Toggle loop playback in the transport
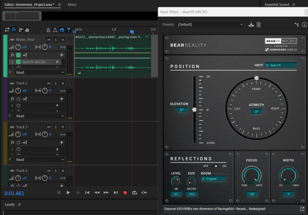Image resolution: width=308 pixels, height=215 pixels. tap(134, 193)
